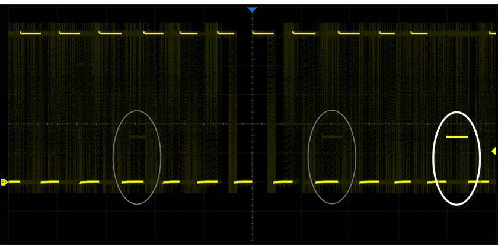Click the high-level pulse just right of the trigger marker

point(262,34)
